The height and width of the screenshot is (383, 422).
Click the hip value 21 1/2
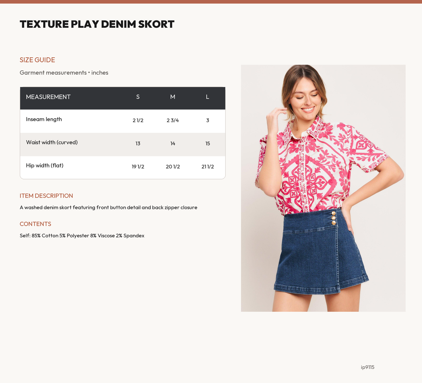click(207, 167)
